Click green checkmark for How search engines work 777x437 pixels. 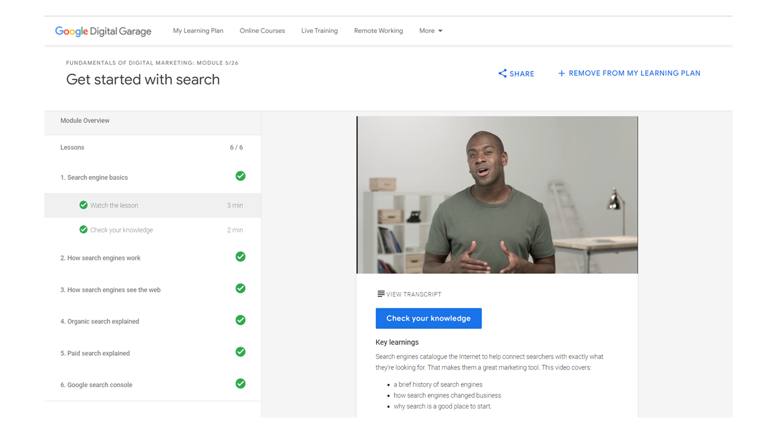pyautogui.click(x=240, y=257)
